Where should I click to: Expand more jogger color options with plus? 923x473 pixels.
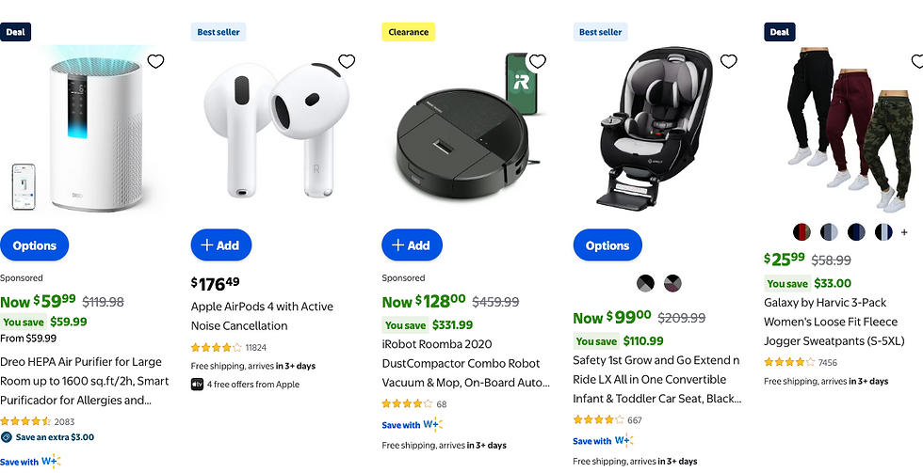click(904, 232)
